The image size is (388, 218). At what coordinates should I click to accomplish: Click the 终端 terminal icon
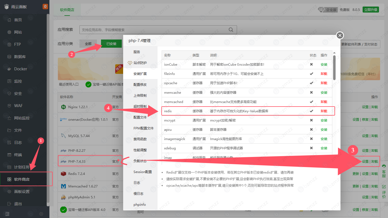coord(9,155)
